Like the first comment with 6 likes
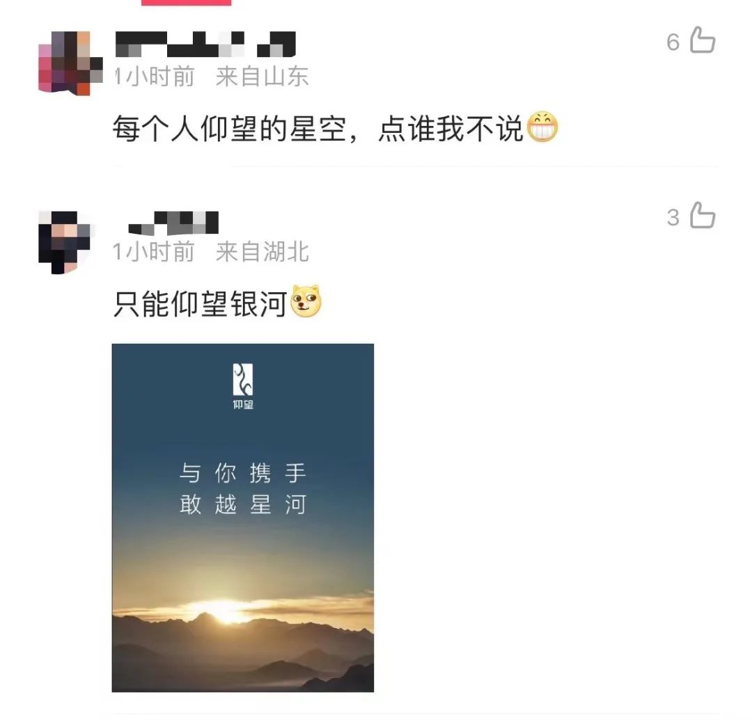Image resolution: width=752 pixels, height=720 pixels. (x=703, y=40)
